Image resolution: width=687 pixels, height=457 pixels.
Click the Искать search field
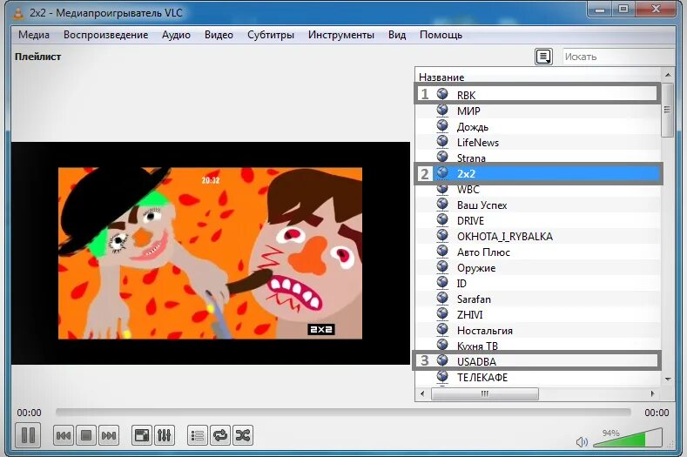coord(618,57)
